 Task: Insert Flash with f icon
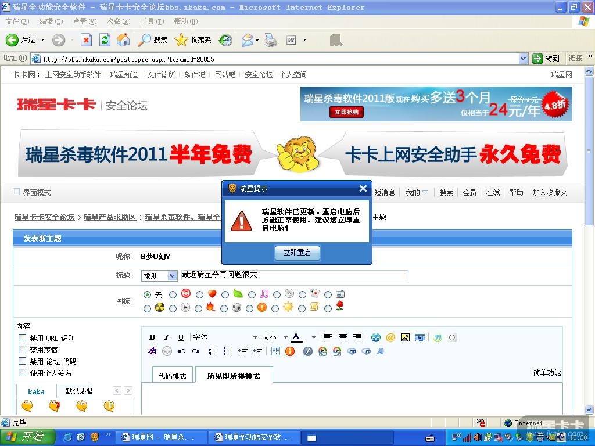308,351
